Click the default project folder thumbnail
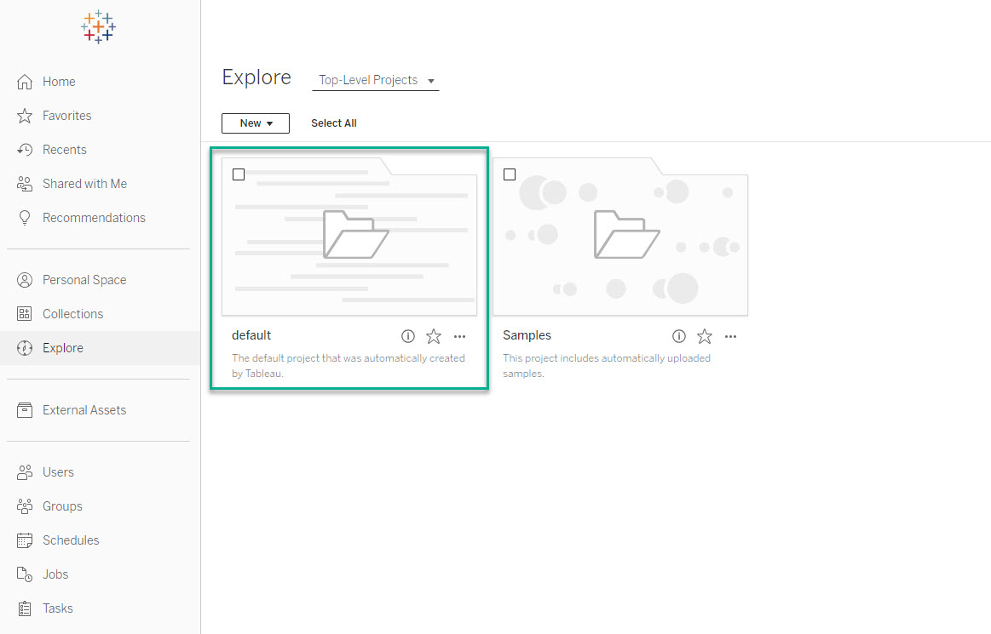 [349, 237]
